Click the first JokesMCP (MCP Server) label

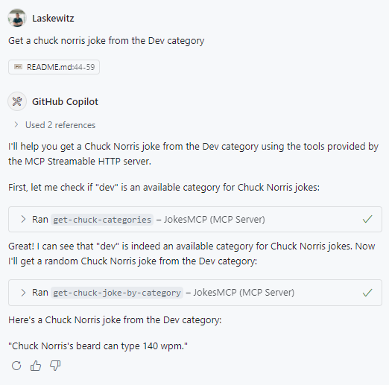215,220
